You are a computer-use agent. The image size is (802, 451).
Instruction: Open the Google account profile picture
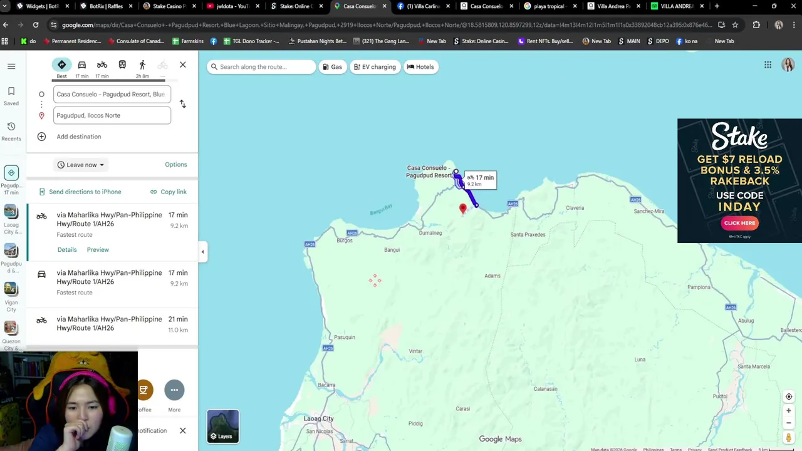coord(788,65)
